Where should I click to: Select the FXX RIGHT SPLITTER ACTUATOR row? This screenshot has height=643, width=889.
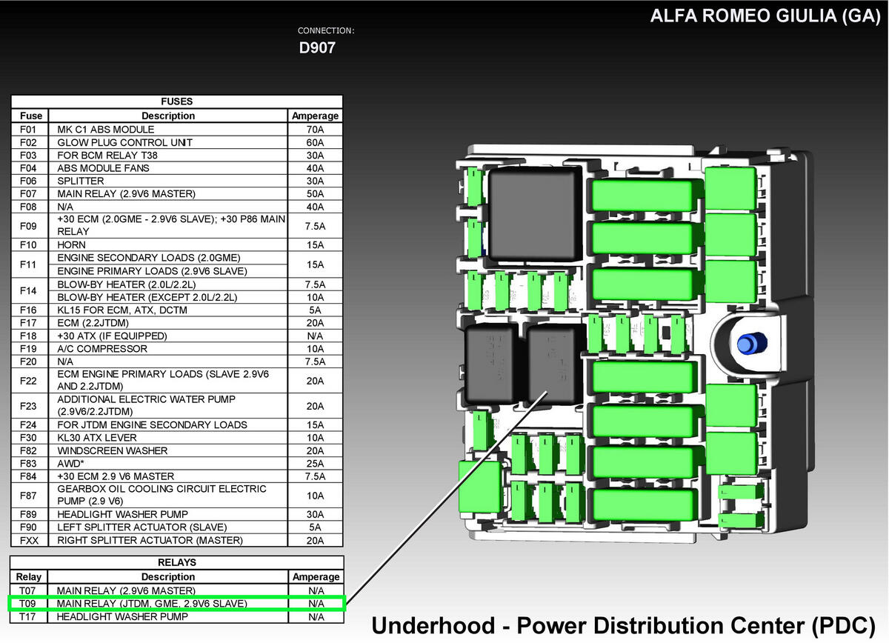pyautogui.click(x=177, y=540)
